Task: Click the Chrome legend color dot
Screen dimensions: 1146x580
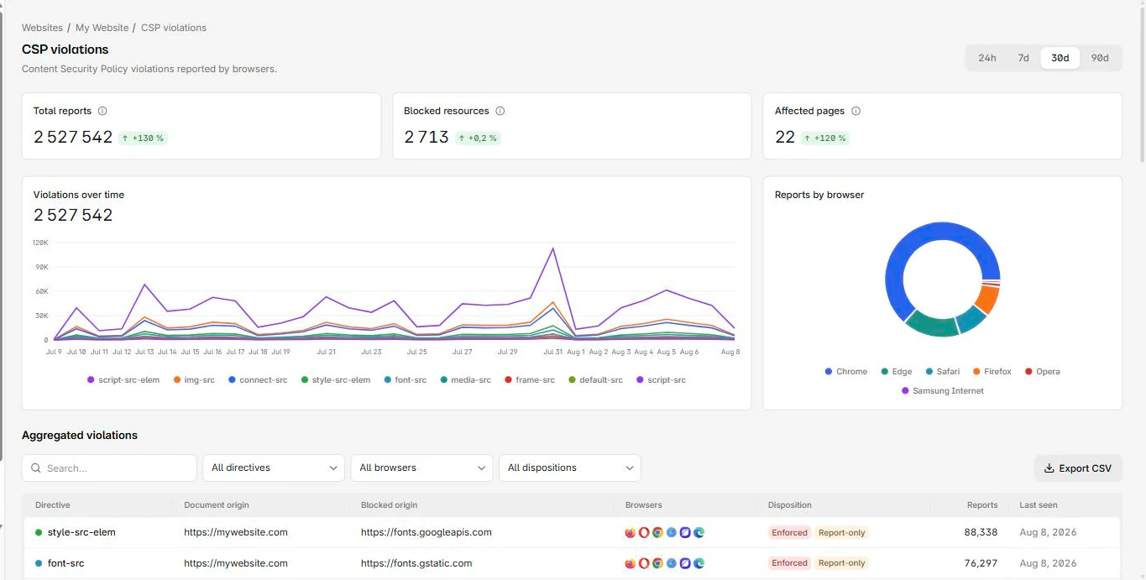Action: pyautogui.click(x=829, y=372)
